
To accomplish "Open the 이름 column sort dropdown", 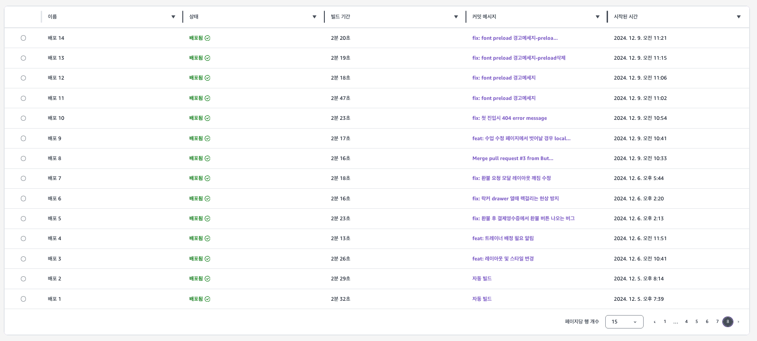I will (173, 17).
